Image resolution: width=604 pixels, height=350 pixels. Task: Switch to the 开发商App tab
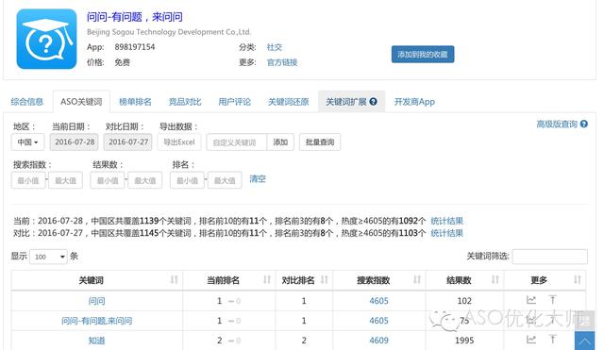tap(414, 102)
